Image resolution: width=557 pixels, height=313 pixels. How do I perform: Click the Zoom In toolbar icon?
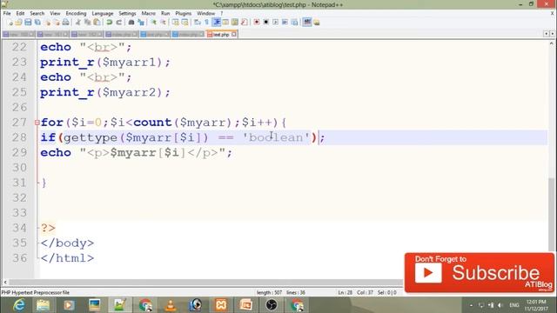tap(153, 23)
